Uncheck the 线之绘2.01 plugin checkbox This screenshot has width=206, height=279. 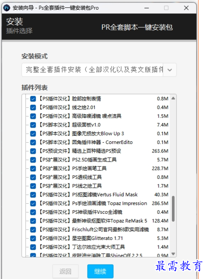[x=33, y=107]
